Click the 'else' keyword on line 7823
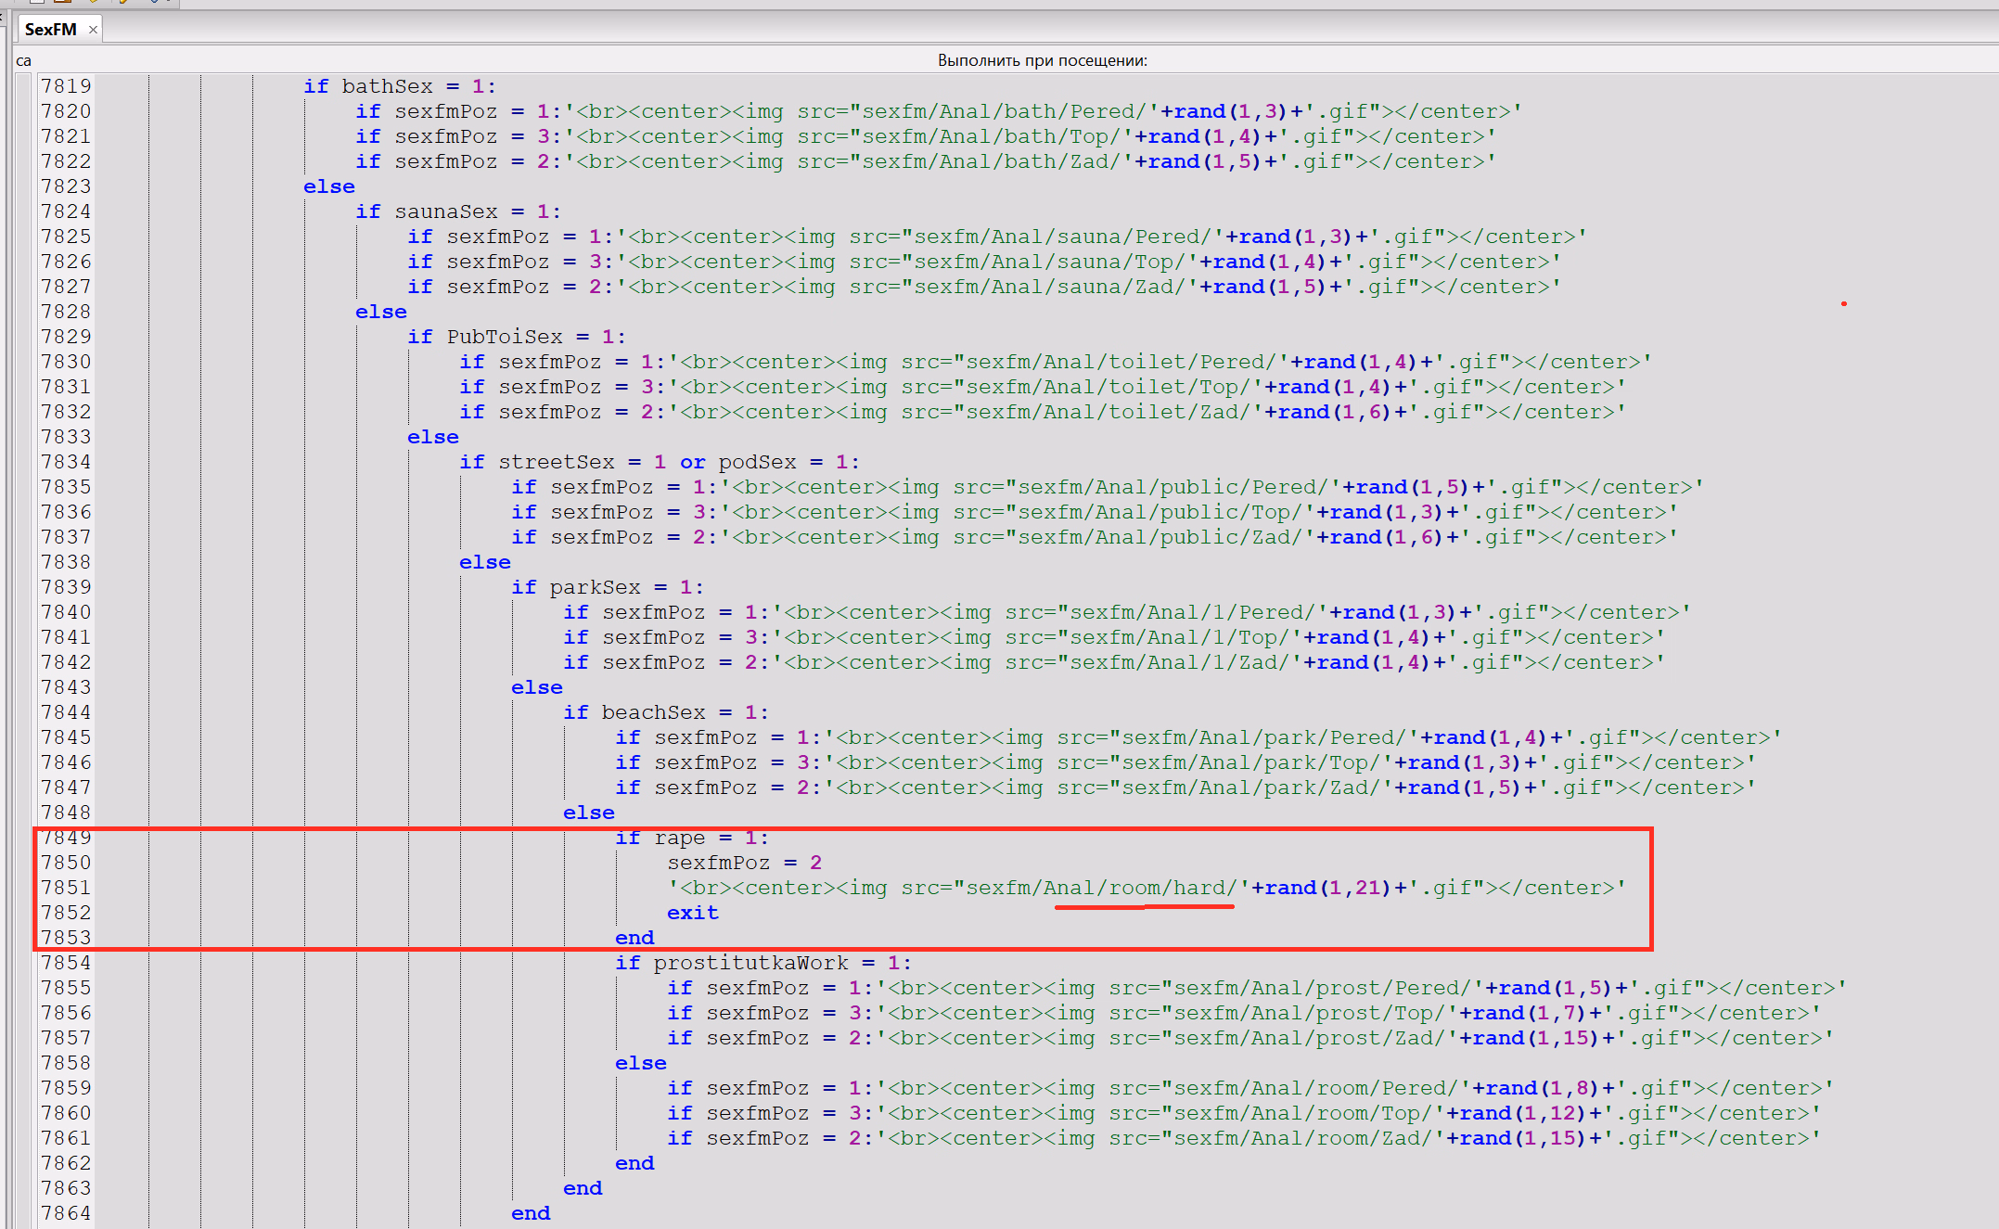1999x1229 pixels. (328, 186)
